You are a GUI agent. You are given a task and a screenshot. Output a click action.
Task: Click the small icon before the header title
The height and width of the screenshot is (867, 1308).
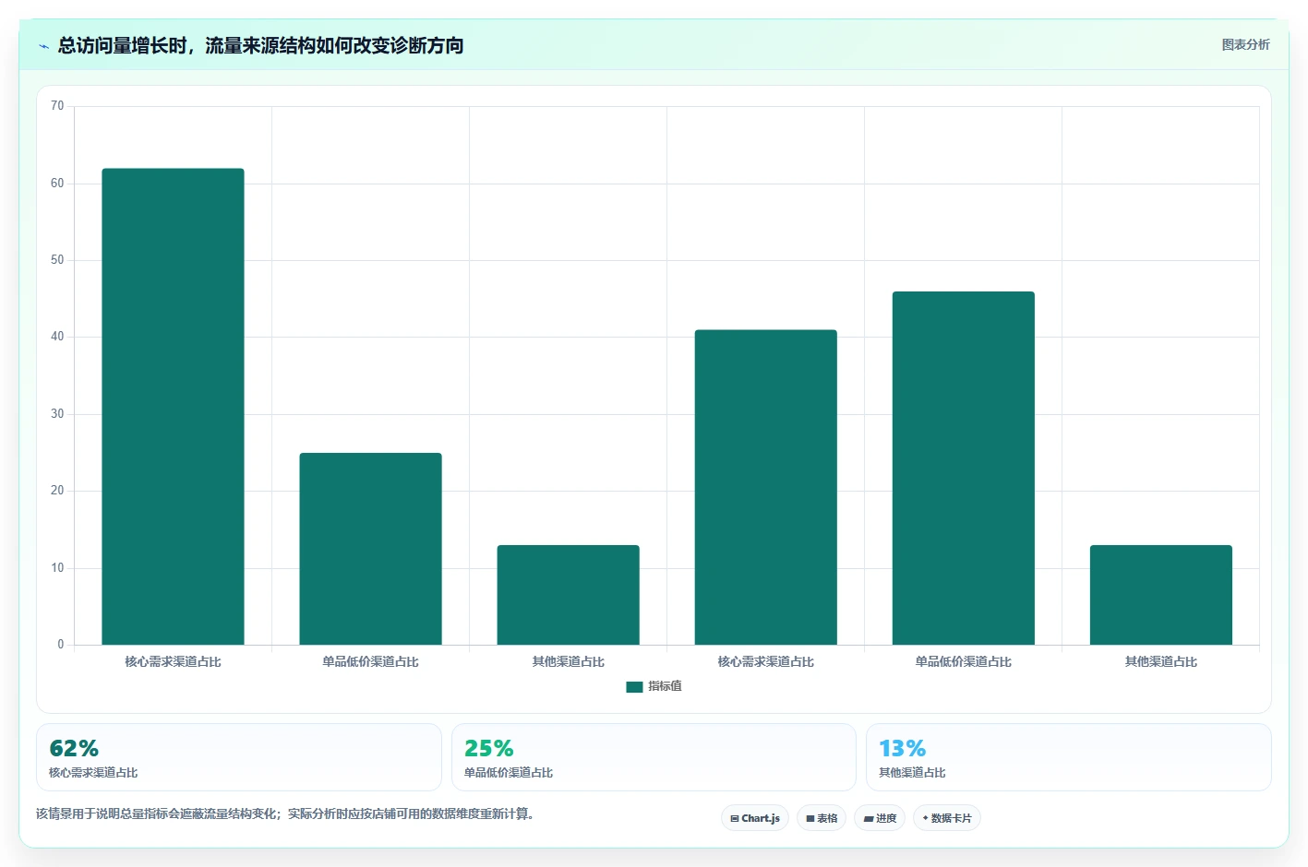pos(43,46)
